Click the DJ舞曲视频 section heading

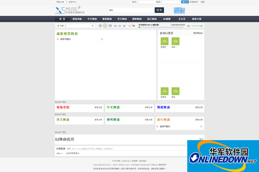(x=65, y=139)
